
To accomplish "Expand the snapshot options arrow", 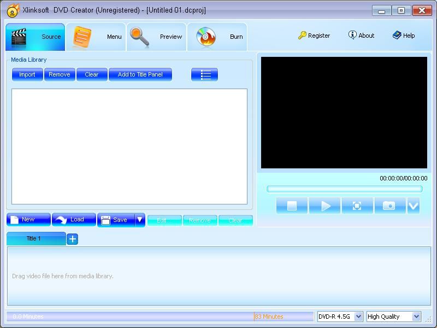I will coord(414,206).
